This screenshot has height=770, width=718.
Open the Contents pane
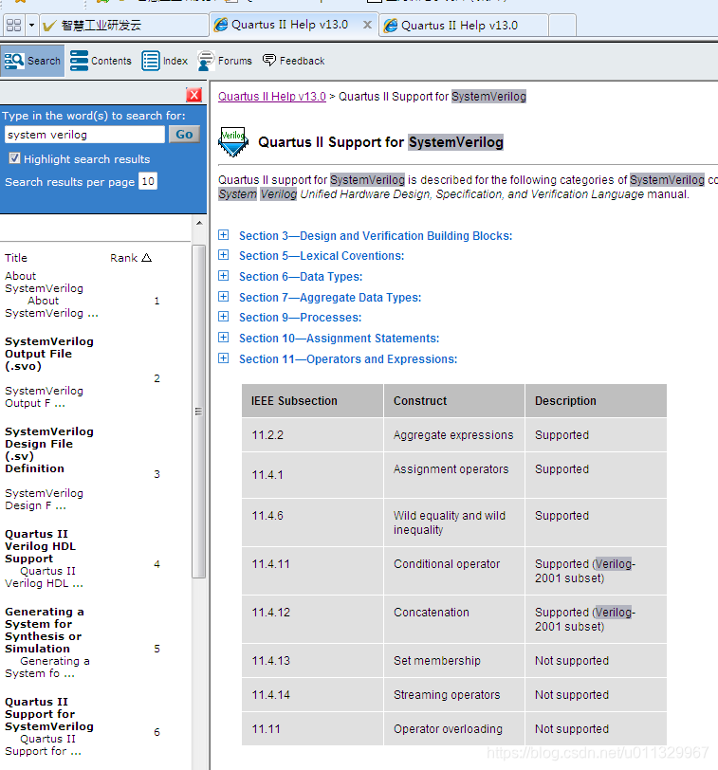[101, 61]
